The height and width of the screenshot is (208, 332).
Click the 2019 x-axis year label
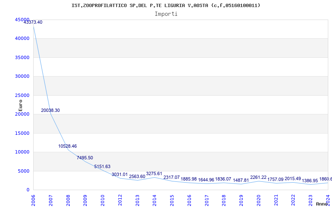coord(241,201)
